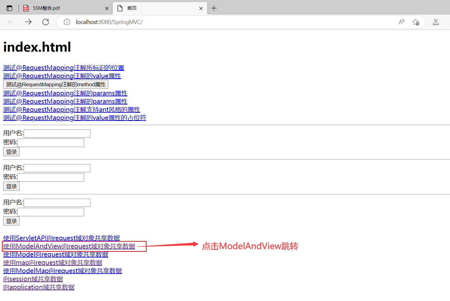Focus the third form's 用户名 field
The width and height of the screenshot is (450, 301).
point(57,203)
